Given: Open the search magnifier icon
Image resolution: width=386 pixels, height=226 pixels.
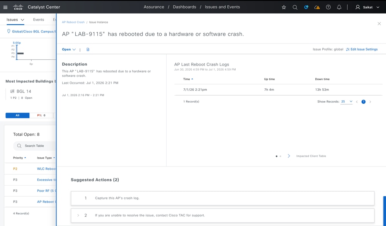Looking at the screenshot, I should tap(295, 7).
